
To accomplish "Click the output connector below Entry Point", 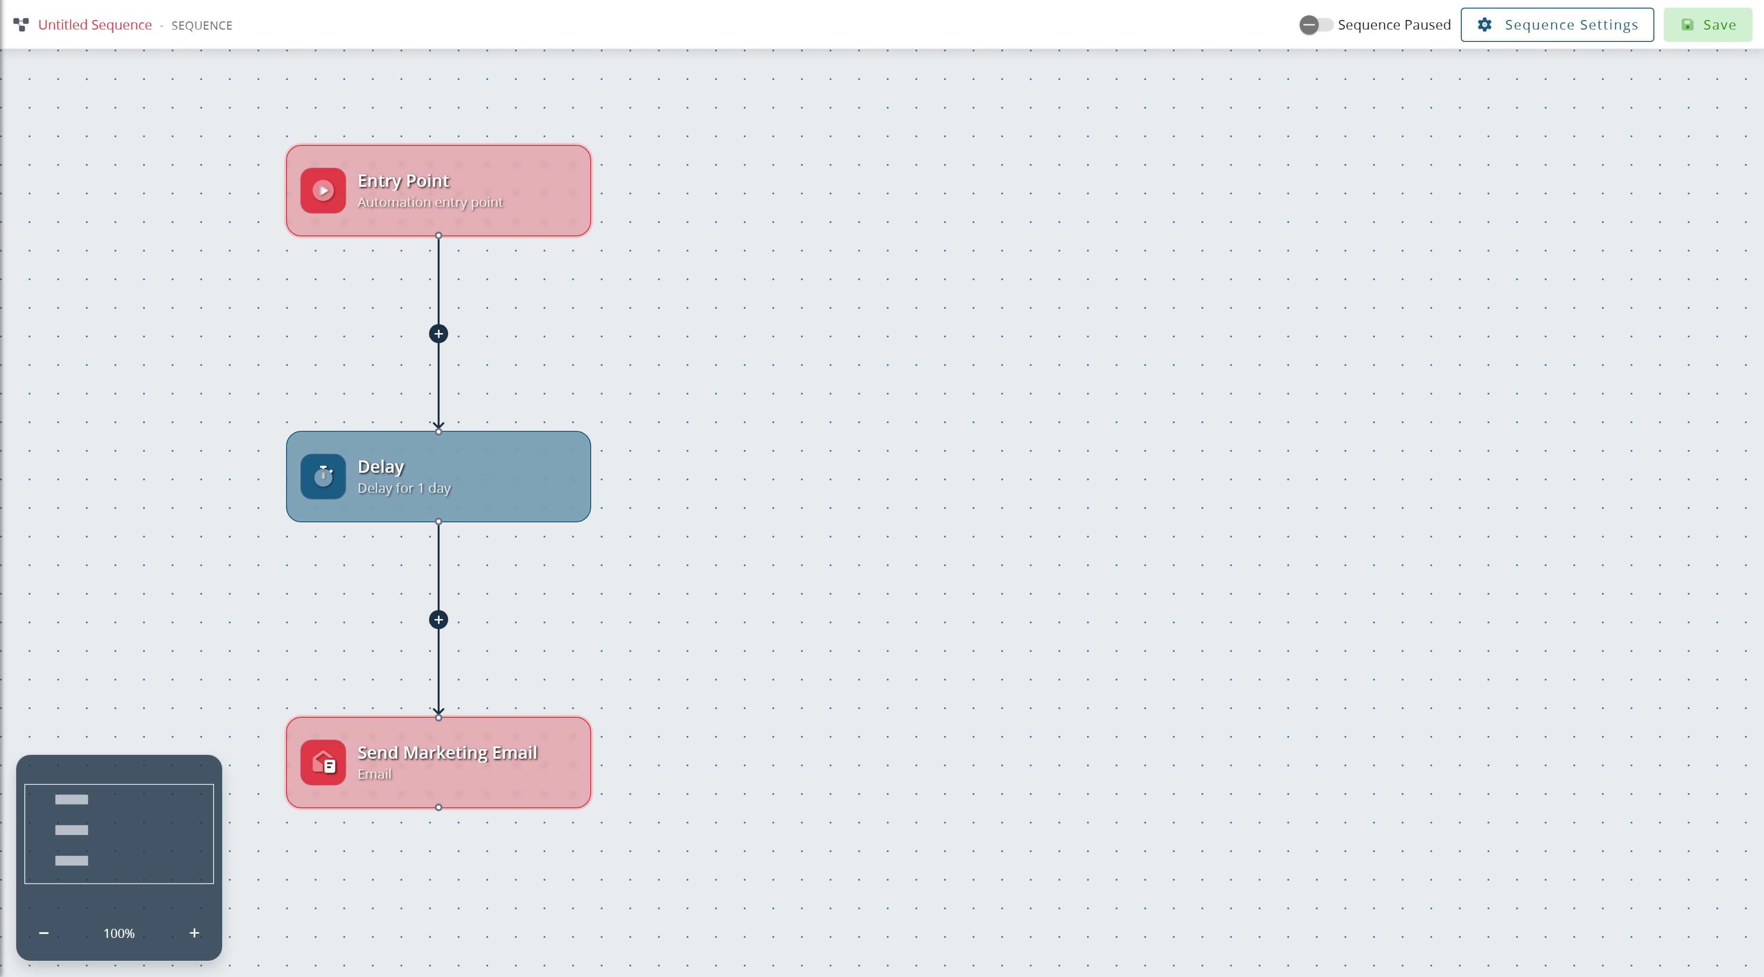I will click(x=438, y=235).
